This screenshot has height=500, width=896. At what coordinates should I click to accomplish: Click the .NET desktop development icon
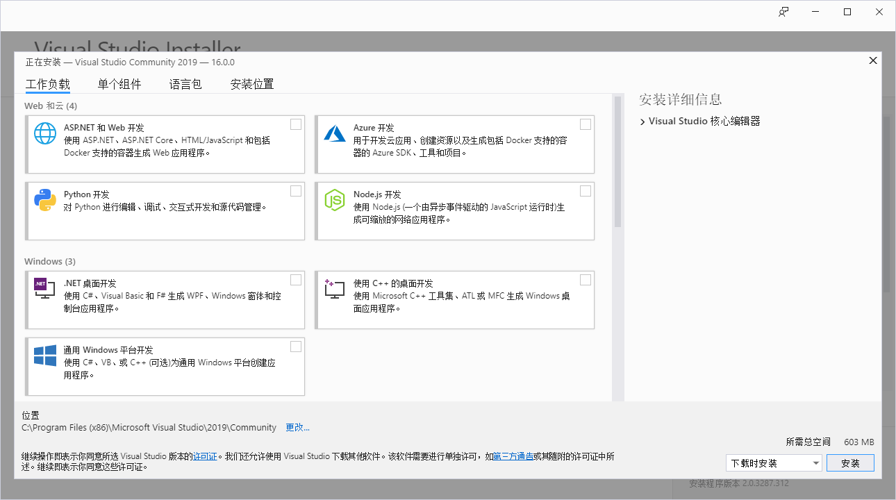coord(45,288)
